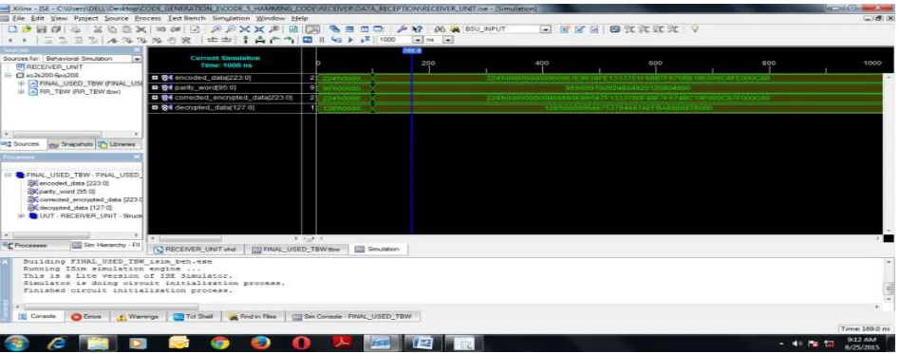Click the Pause simulation icon
This screenshot has height=353, width=900.
click(x=322, y=40)
